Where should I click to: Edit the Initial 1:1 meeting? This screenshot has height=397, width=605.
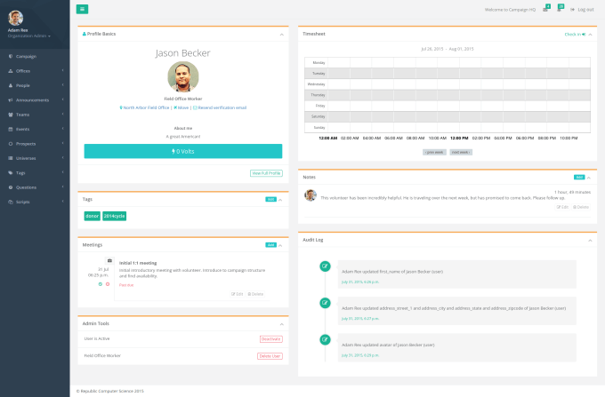coord(238,294)
